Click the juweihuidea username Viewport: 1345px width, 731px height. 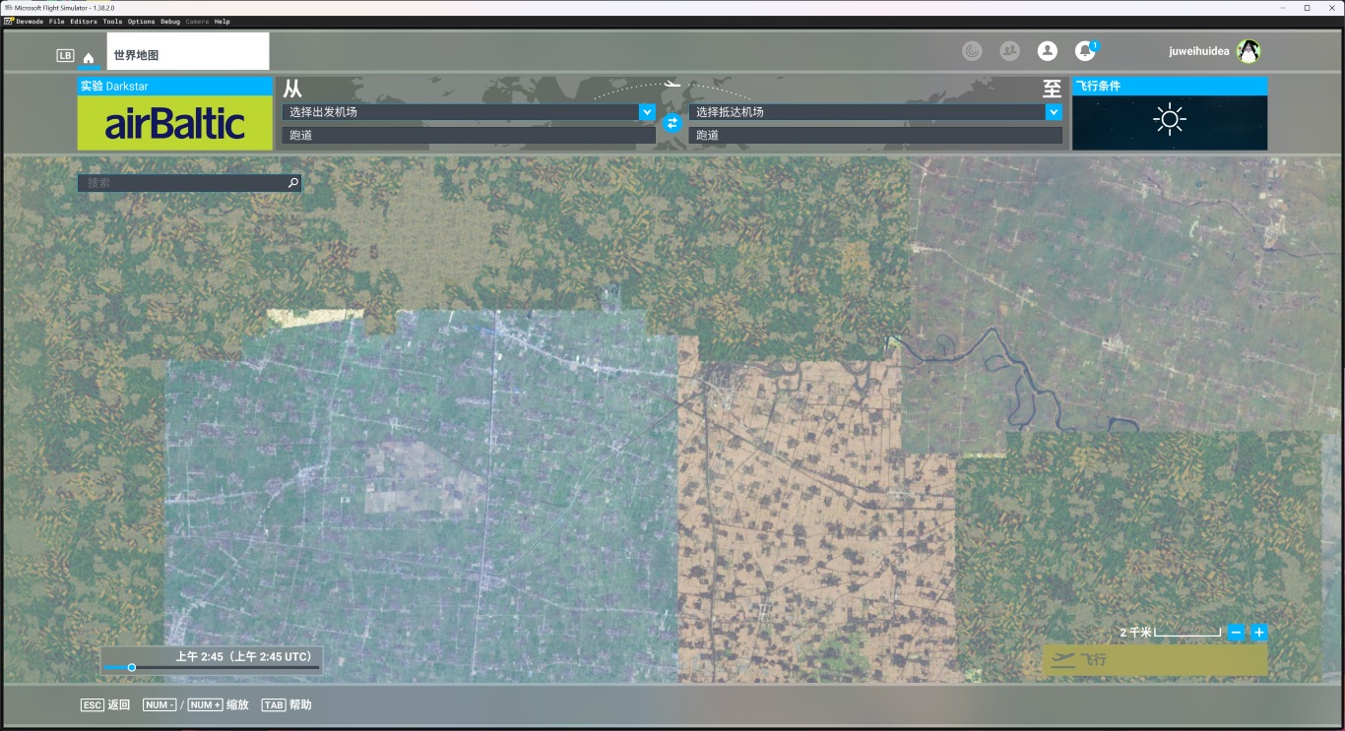1198,51
